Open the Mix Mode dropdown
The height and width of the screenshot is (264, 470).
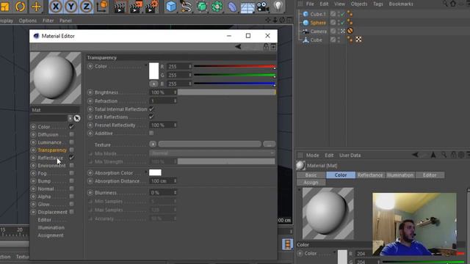point(212,153)
